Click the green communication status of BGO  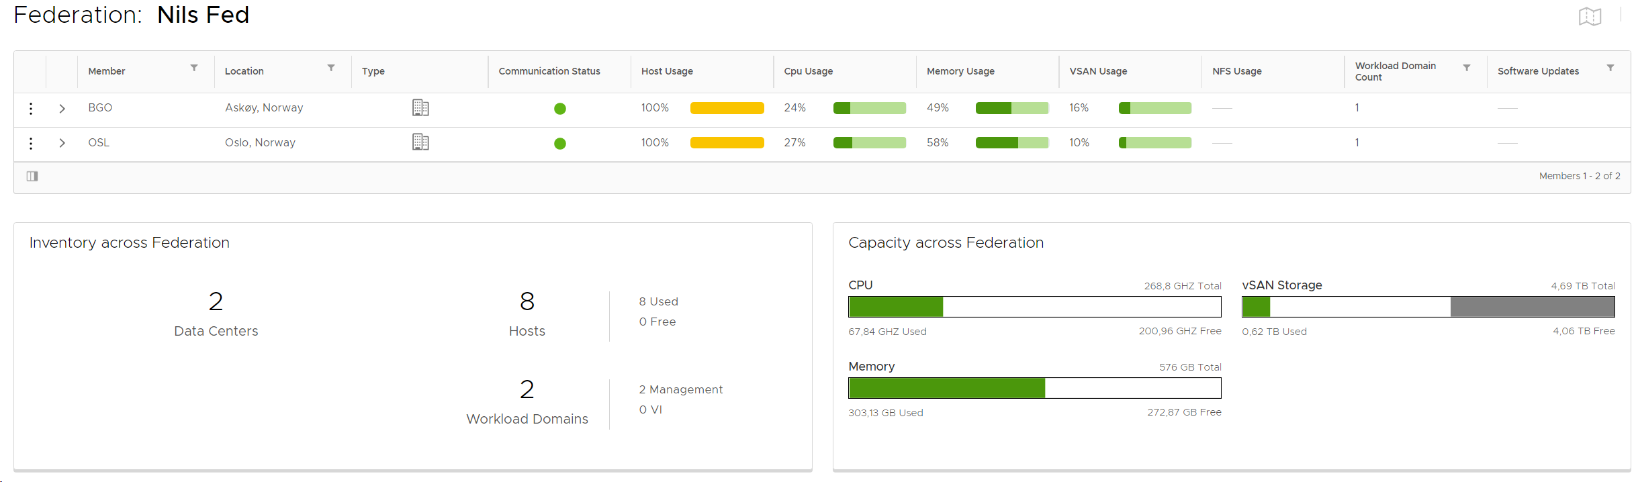(559, 109)
